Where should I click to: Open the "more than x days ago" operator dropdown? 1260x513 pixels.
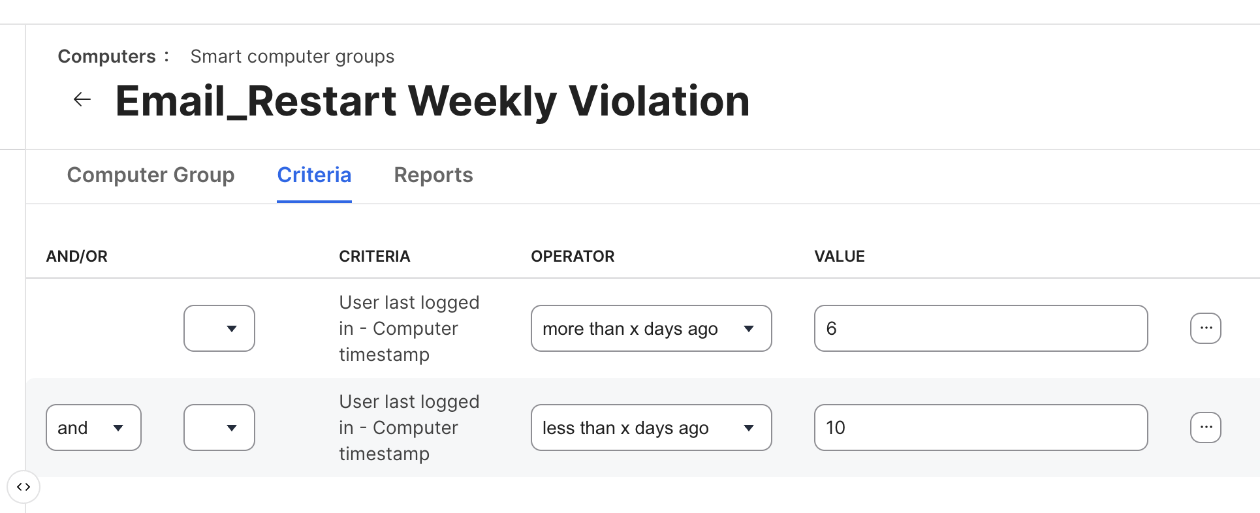point(651,328)
